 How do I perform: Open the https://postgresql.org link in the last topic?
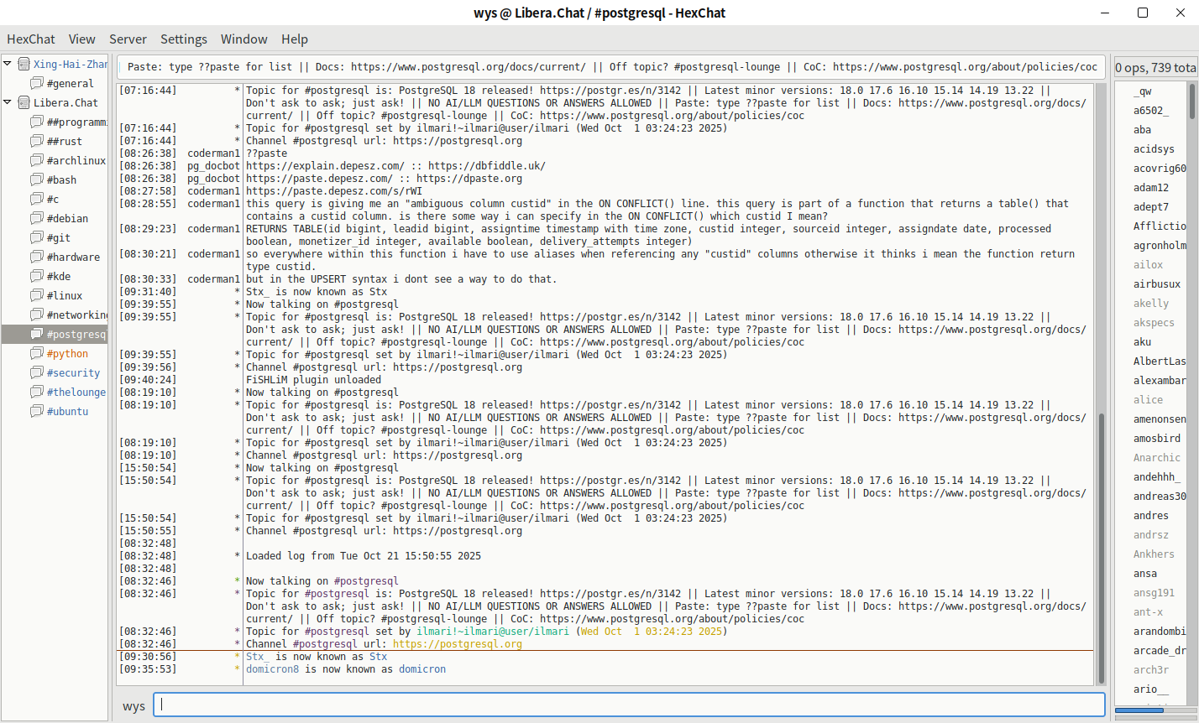[457, 644]
